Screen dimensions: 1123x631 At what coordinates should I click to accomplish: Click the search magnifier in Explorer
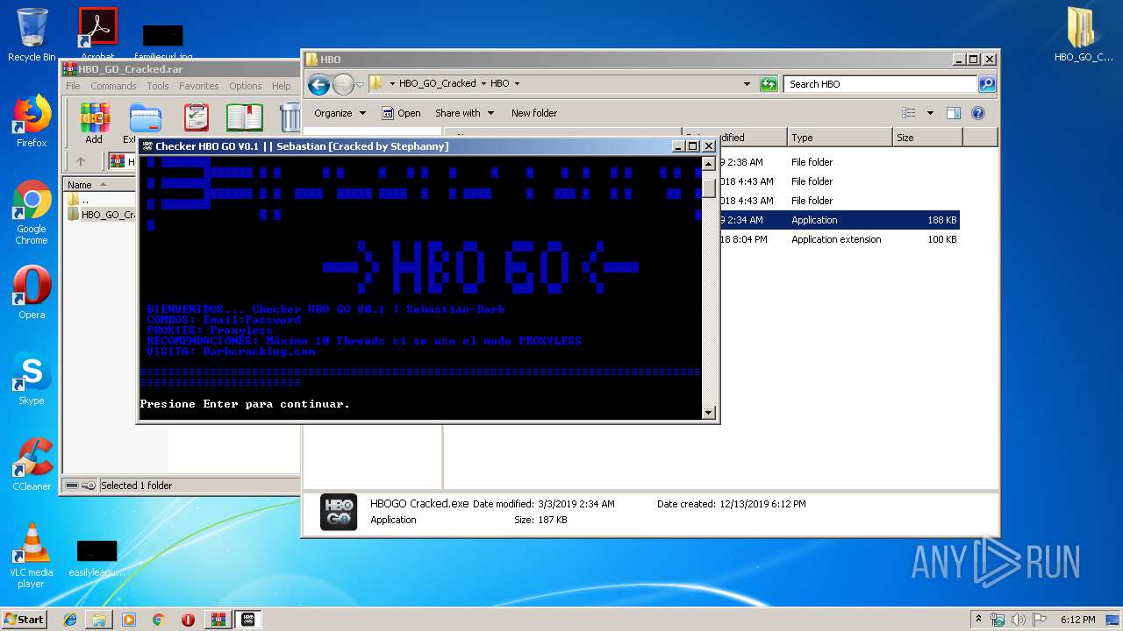click(x=987, y=84)
